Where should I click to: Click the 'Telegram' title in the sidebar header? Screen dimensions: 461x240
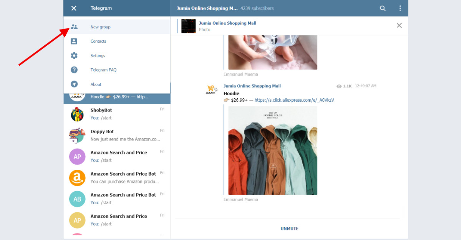click(101, 8)
